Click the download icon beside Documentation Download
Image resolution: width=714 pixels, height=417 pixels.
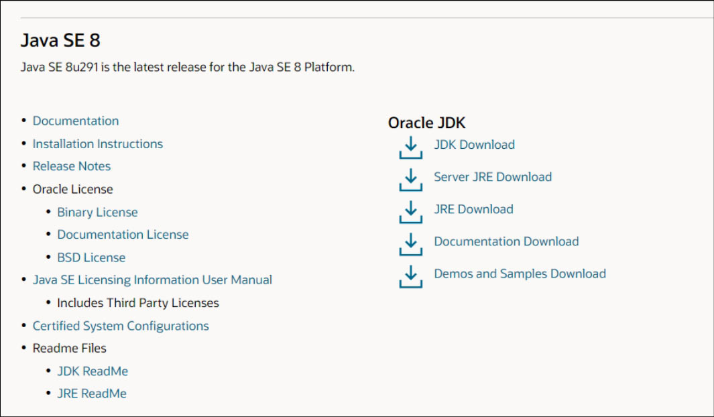(x=411, y=245)
